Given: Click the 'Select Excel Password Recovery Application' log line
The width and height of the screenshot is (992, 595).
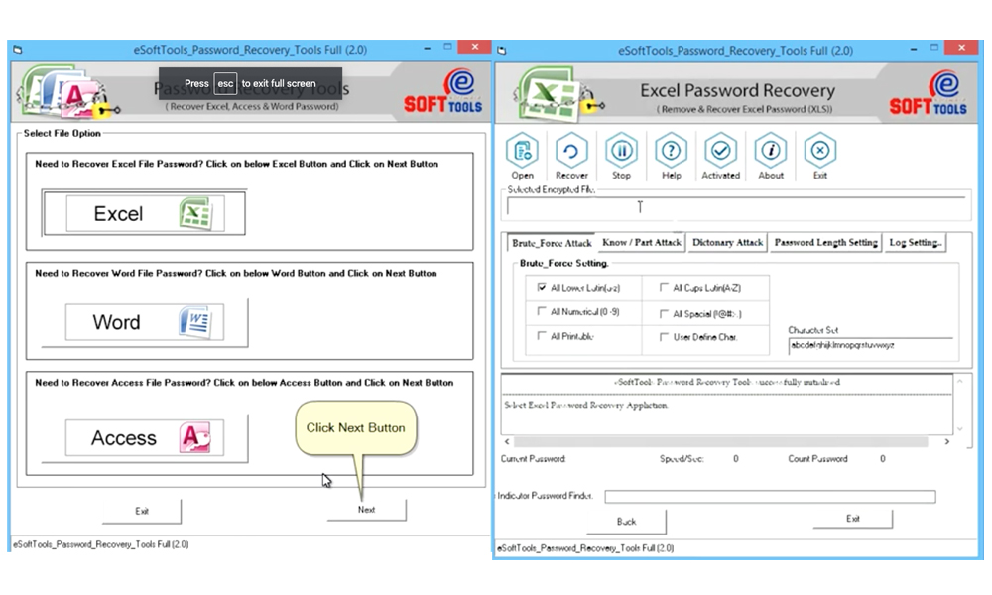Looking at the screenshot, I should coord(586,405).
